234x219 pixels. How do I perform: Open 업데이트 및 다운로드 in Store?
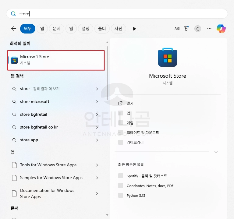(x=143, y=132)
